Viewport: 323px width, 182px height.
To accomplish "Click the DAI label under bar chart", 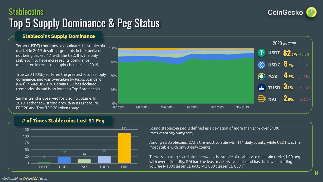I will point(124,167).
